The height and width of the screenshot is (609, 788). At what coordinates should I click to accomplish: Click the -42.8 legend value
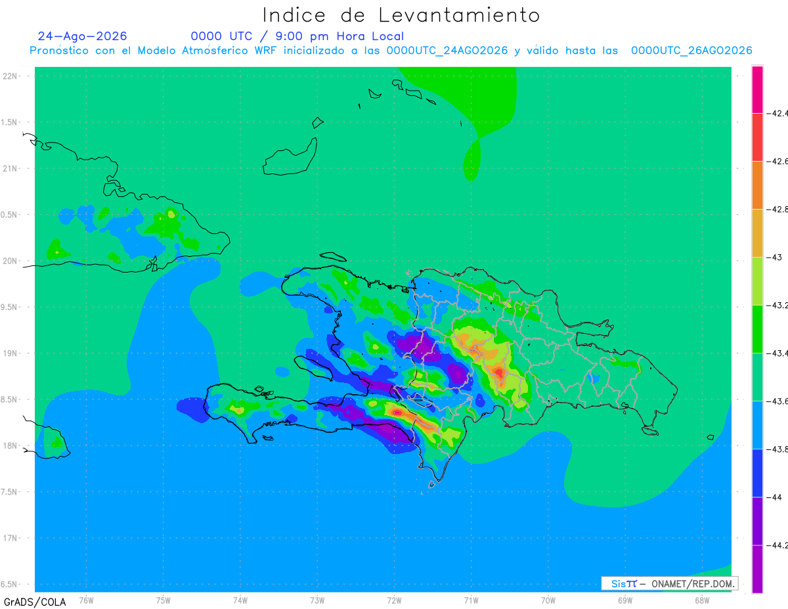[777, 209]
